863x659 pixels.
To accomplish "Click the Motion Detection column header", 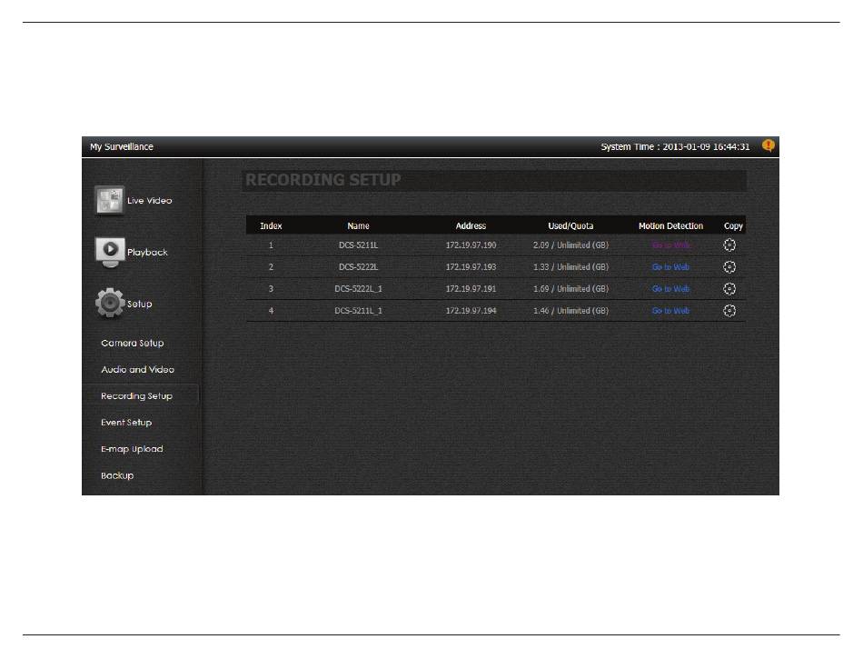I will coord(670,225).
